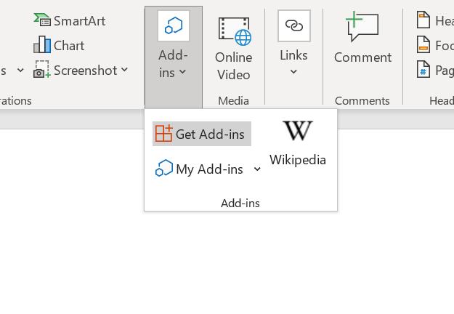
Task: Expand the My Add-ins dropdown arrow
Action: [x=257, y=169]
